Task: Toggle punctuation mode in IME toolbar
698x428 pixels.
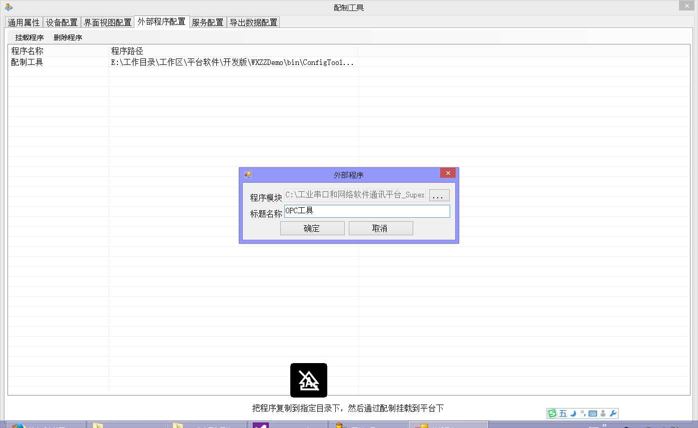Action: [583, 414]
